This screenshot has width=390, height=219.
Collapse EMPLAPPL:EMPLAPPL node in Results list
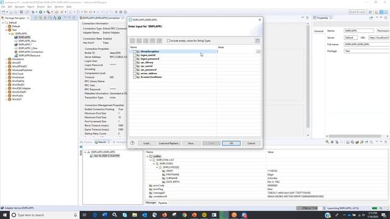[85, 152]
